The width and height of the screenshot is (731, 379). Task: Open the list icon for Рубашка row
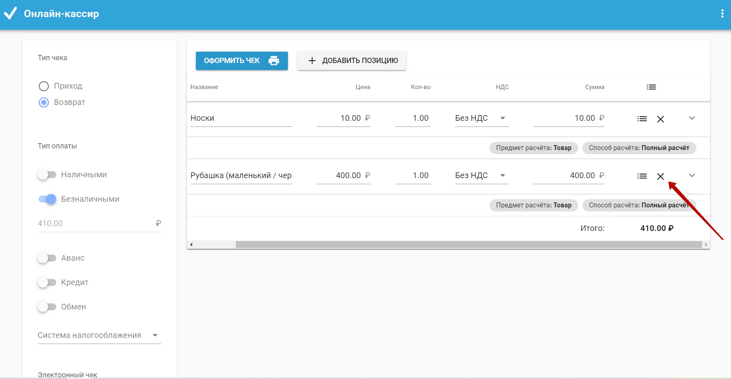click(642, 176)
